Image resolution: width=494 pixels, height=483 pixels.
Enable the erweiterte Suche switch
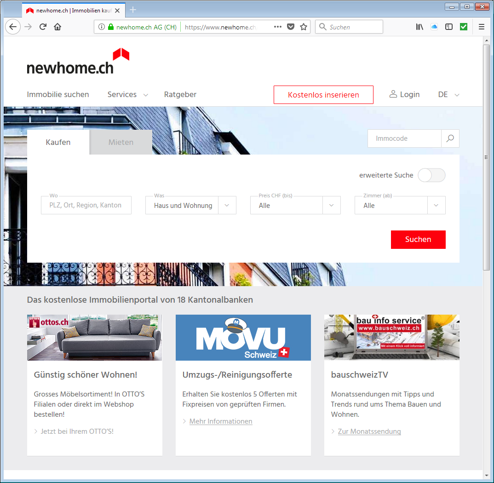431,175
